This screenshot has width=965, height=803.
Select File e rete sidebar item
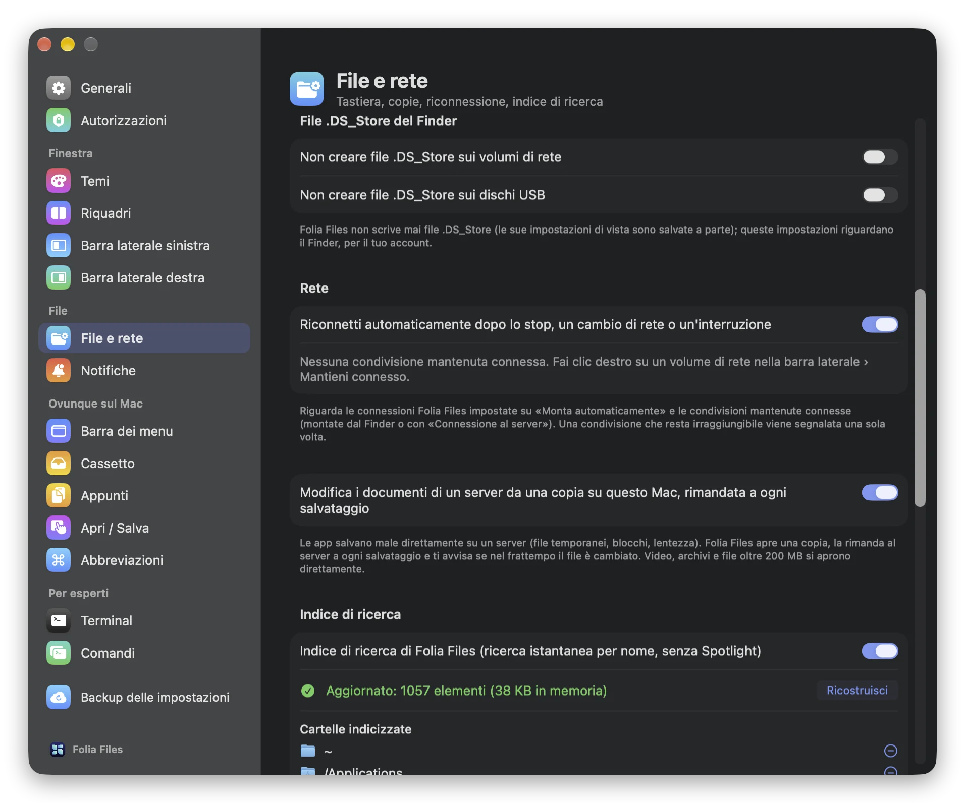tap(144, 338)
